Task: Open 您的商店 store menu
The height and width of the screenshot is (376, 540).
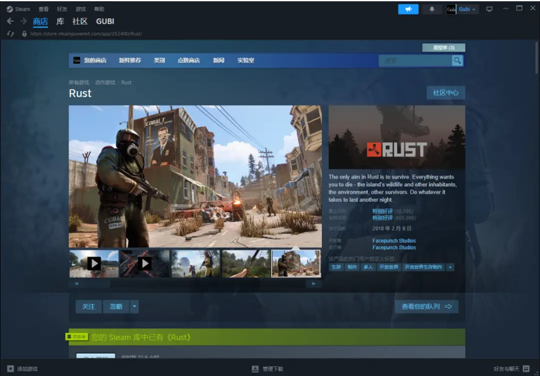Action: (x=95, y=60)
